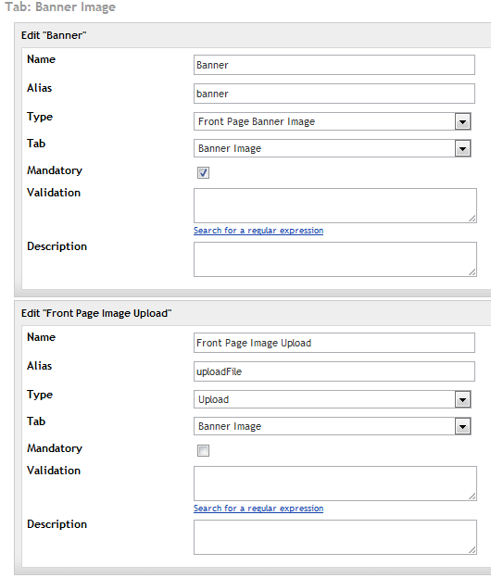Open Type dropdown showing Front Page Banner Image
This screenshot has height=578, width=491.
click(333, 121)
